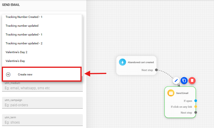Click the red delete trash icon
This screenshot has width=214, height=128.
pyautogui.click(x=192, y=80)
